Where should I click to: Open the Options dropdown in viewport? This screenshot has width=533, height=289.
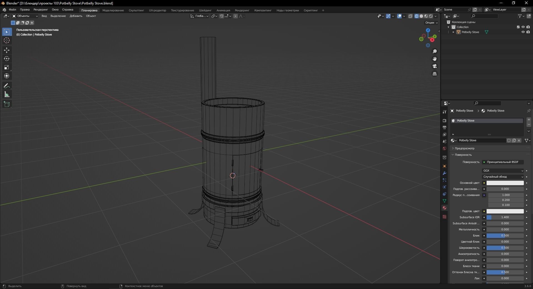tap(431, 23)
